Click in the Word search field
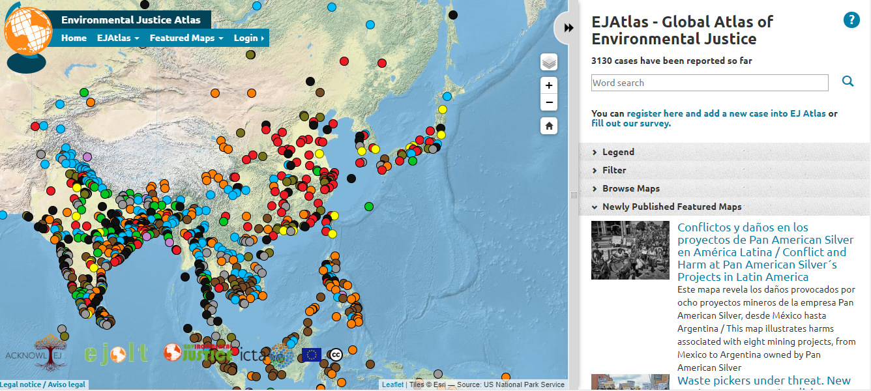871x391 pixels. click(x=709, y=83)
